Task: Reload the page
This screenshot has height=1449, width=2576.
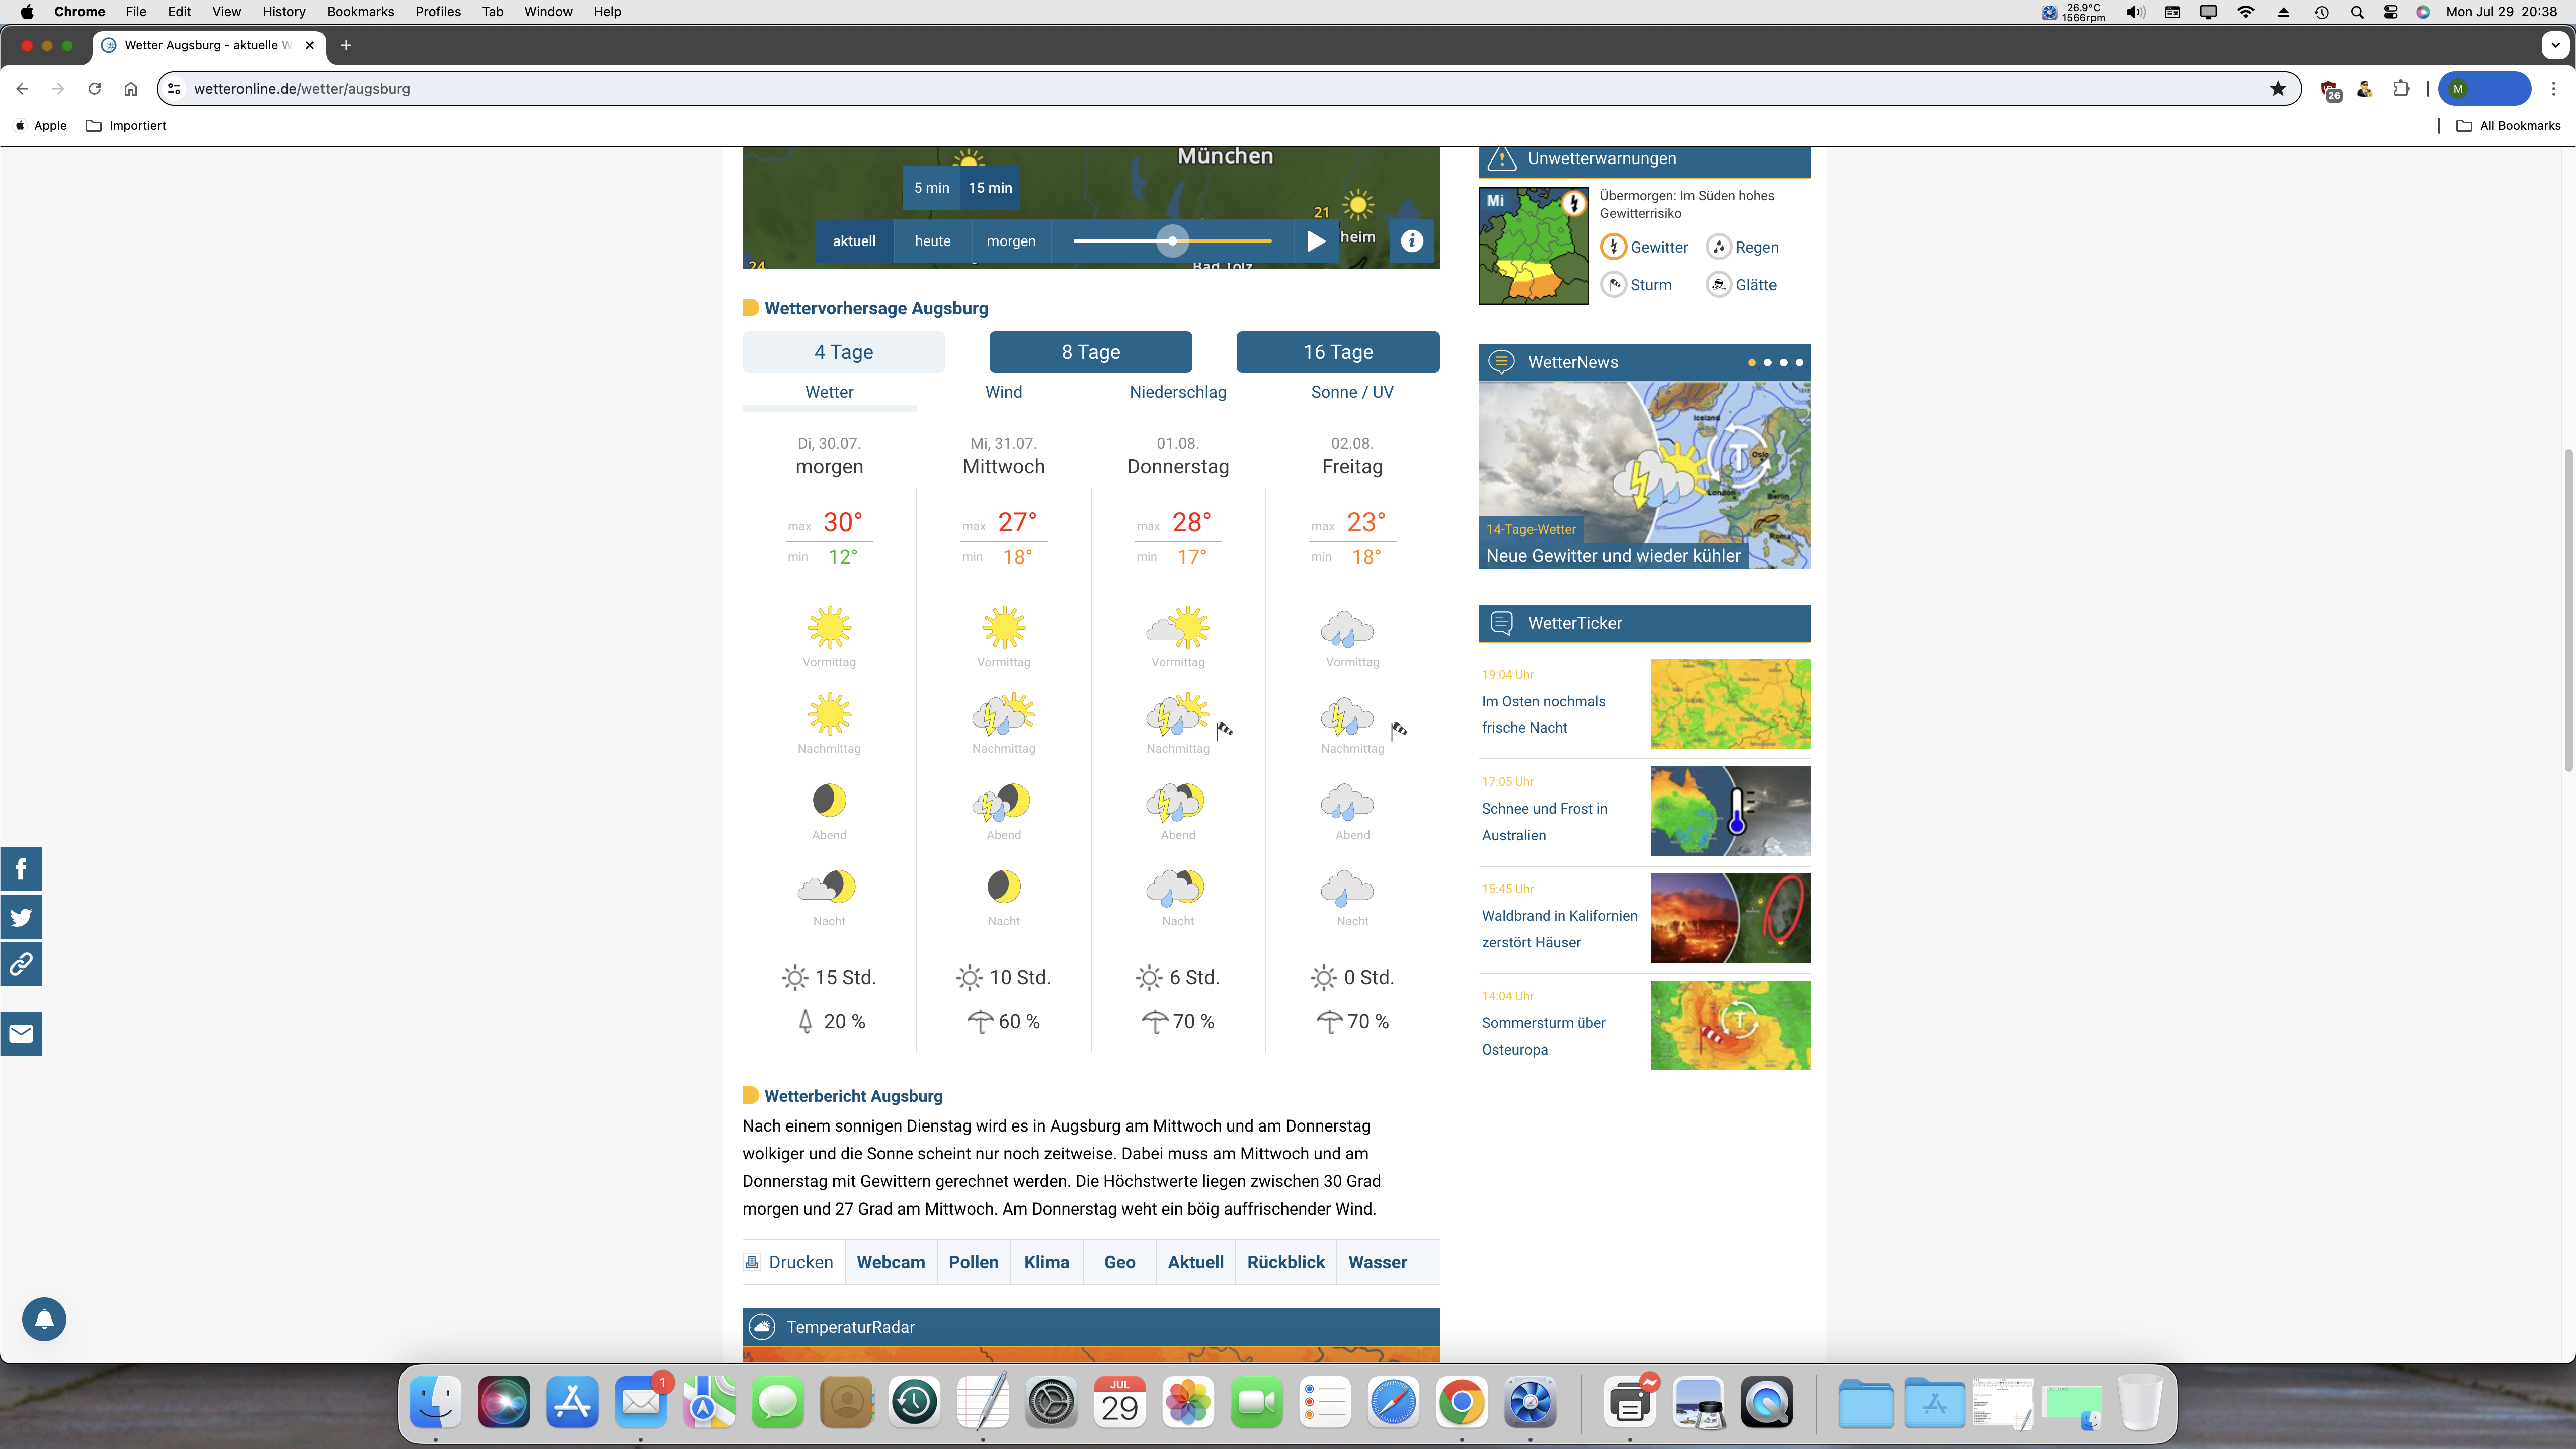Action: (x=94, y=88)
